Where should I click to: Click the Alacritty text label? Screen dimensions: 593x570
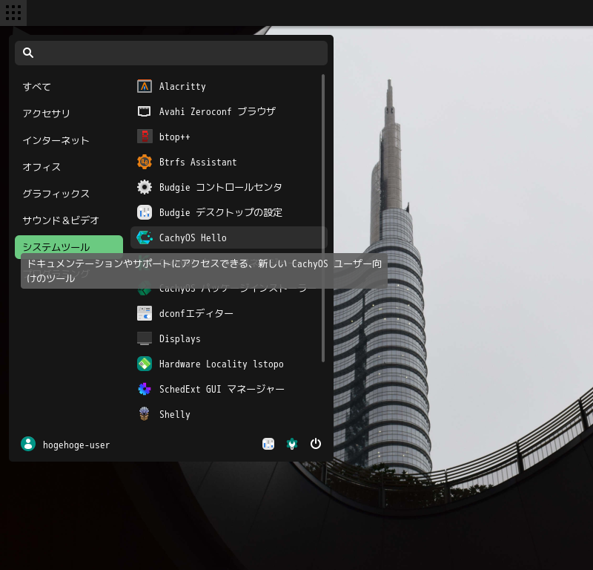pyautogui.click(x=182, y=86)
